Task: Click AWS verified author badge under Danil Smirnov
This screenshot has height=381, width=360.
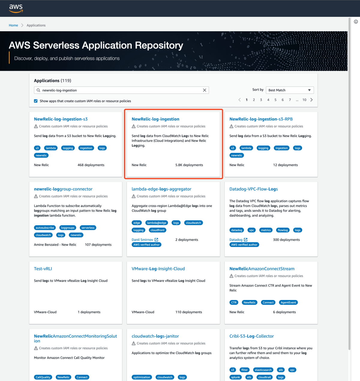Action: [x=147, y=244]
